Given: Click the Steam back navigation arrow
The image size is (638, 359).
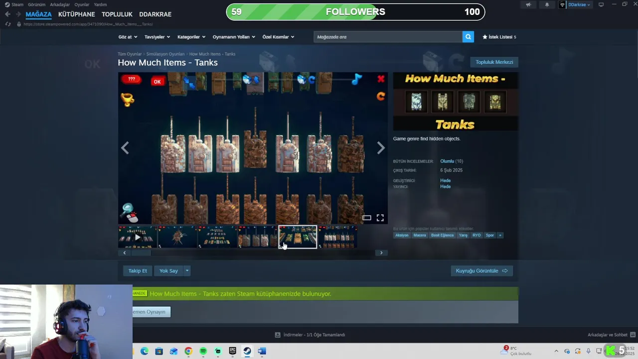Looking at the screenshot, I should tap(7, 14).
